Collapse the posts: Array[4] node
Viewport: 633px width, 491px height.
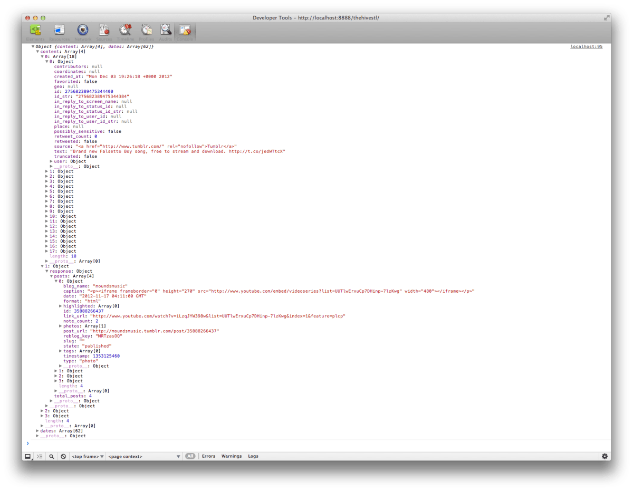tap(52, 276)
